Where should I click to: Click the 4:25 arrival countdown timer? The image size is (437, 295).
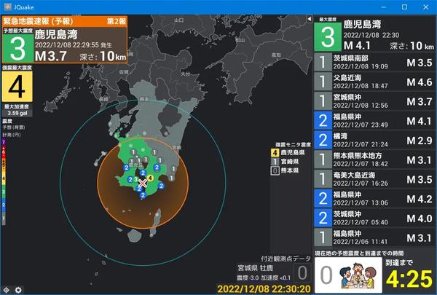point(409,279)
